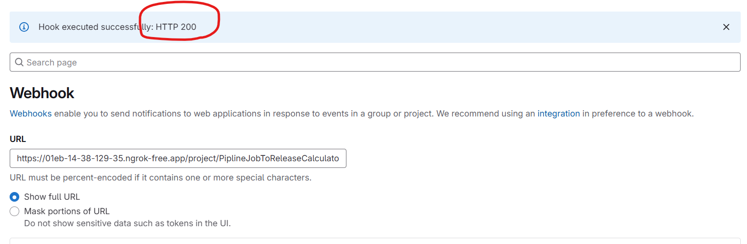Image resolution: width=747 pixels, height=244 pixels.
Task: Dismiss the hook executed alert
Action: coord(726,27)
